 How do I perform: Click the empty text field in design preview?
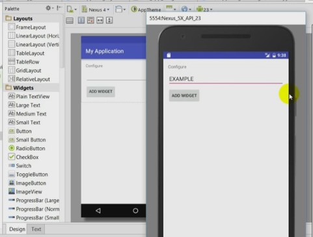pyautogui.click(x=116, y=77)
